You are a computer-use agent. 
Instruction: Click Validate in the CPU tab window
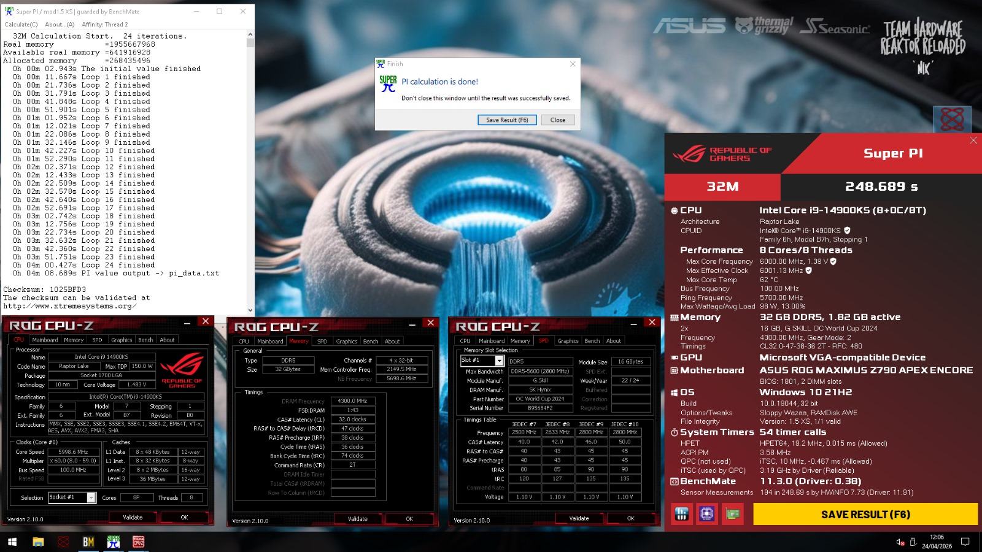pos(133,517)
